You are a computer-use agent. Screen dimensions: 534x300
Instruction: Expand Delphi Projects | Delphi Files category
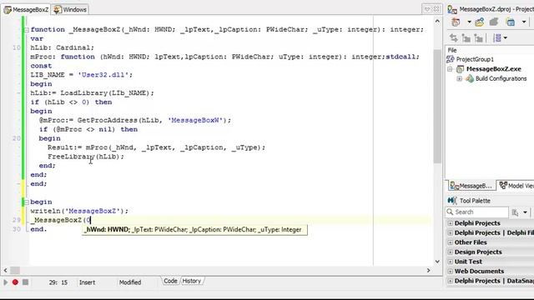[450, 233]
